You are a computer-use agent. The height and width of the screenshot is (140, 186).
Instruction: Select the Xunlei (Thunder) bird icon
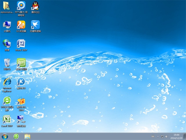coord(35,24)
